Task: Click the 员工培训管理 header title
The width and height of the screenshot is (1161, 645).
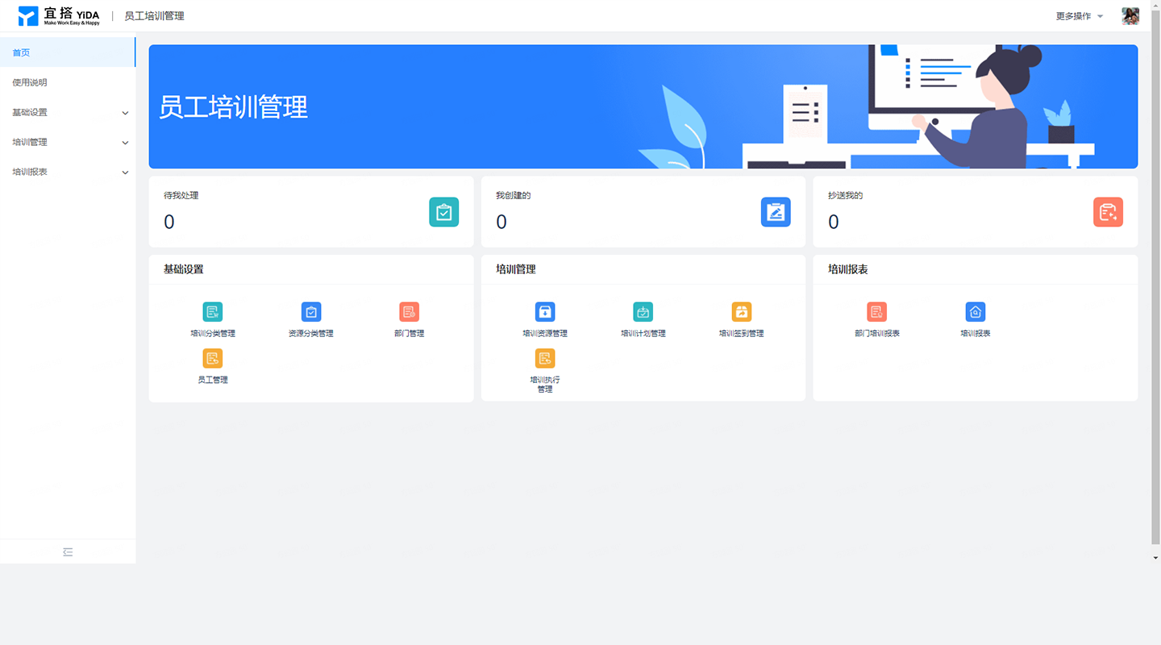Action: click(154, 16)
